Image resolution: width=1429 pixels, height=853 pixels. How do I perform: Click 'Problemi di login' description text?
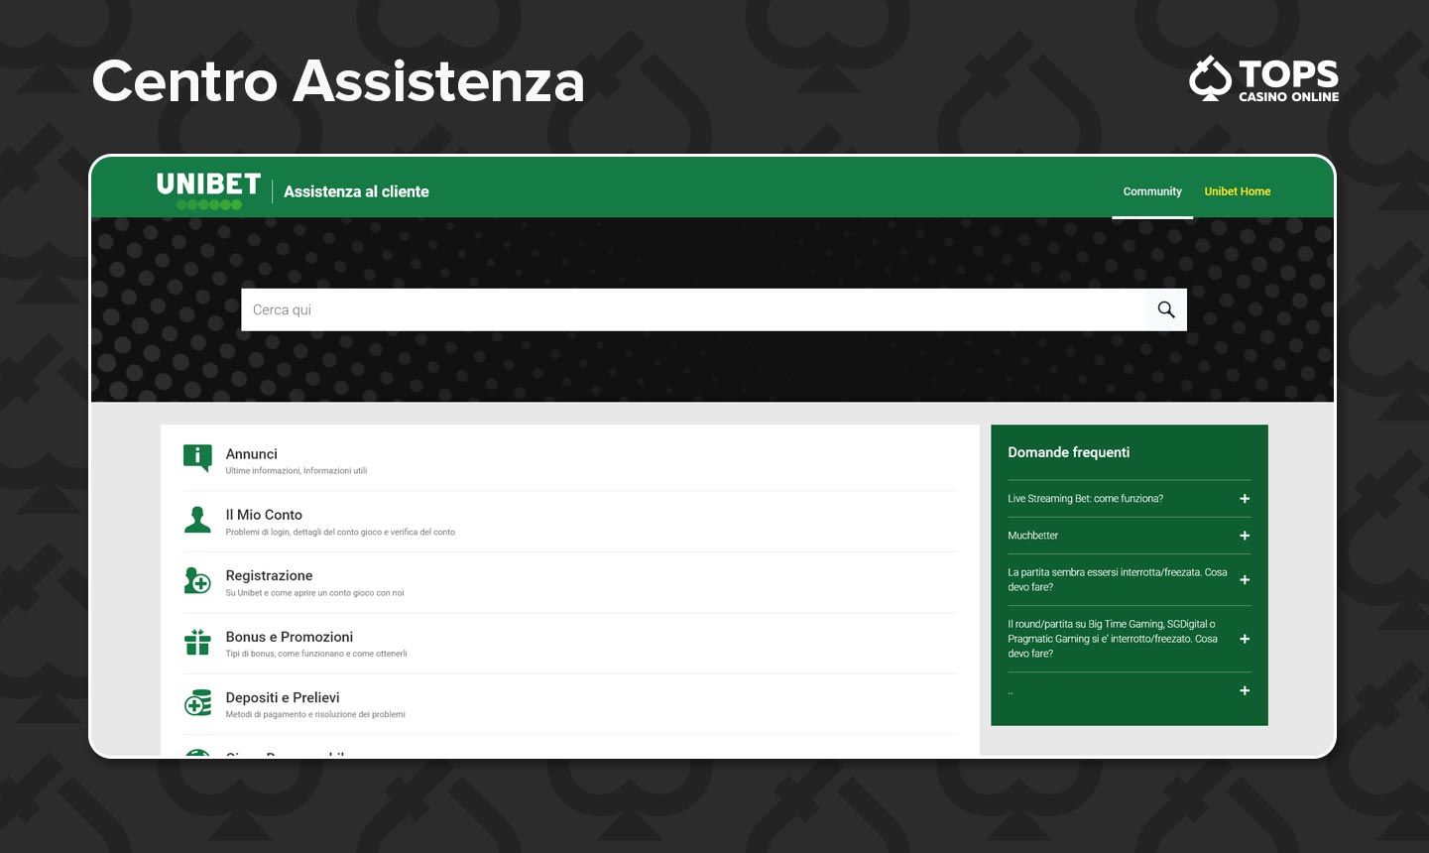[x=340, y=532]
